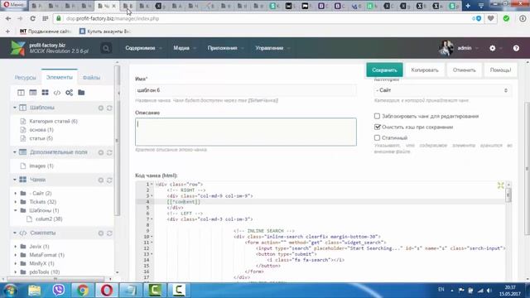This screenshot has width=530, height=298.
Task: Expand the Сайт (2) chunk folder
Action: [x=15, y=193]
